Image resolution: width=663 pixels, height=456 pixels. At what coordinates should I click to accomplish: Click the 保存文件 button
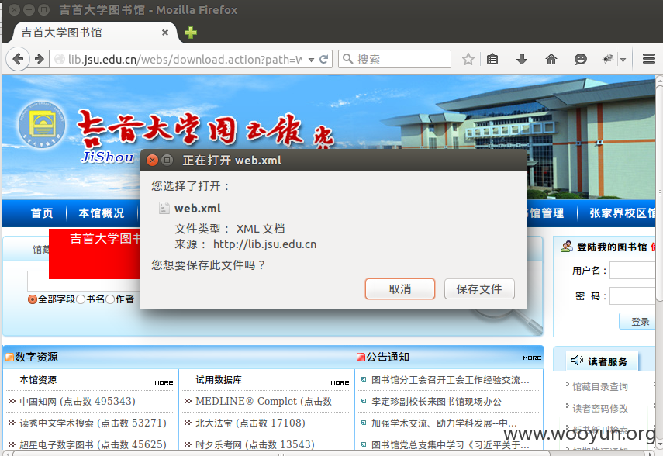[479, 289]
